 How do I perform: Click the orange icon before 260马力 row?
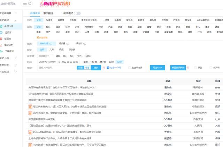coord(30,132)
